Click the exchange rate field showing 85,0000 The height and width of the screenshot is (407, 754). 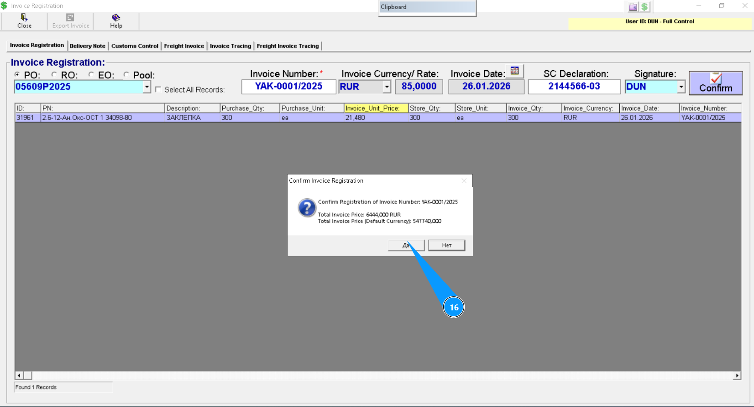point(419,87)
